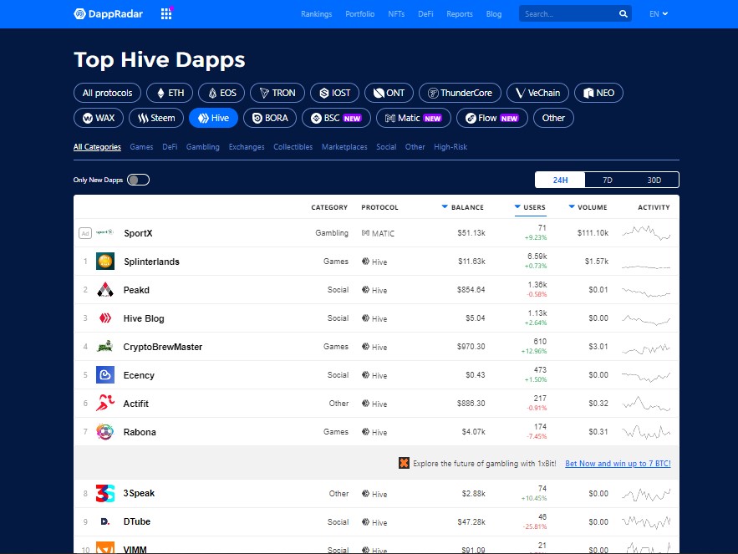Image resolution: width=738 pixels, height=554 pixels.
Task: Open Splinterlands dapp icon
Action: (x=105, y=262)
